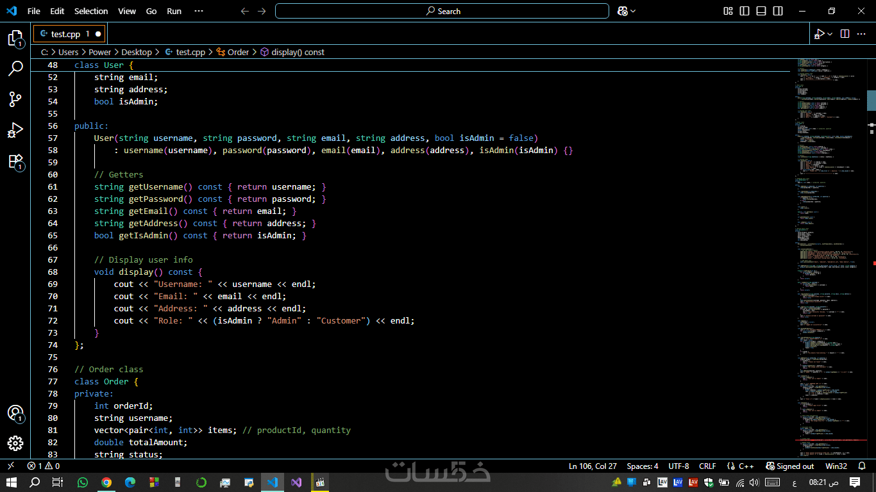Select the test.cpp editor tab

click(69, 33)
